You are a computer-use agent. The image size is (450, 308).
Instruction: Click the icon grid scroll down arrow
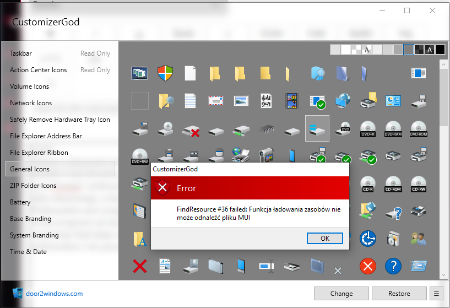444,275
